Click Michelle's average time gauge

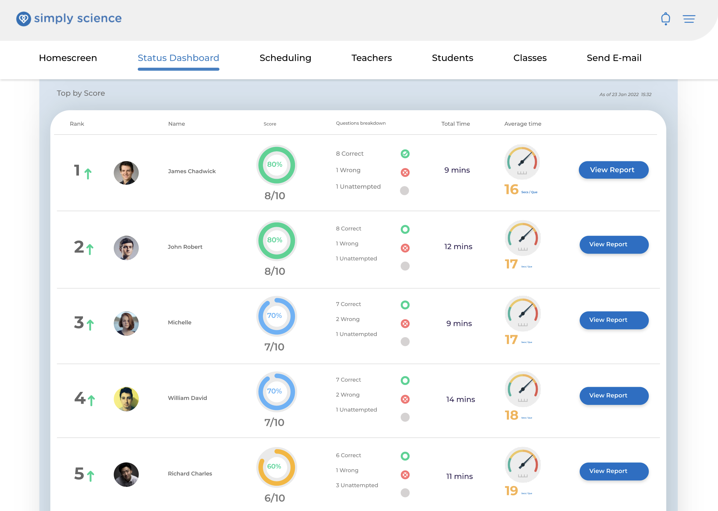523,314
